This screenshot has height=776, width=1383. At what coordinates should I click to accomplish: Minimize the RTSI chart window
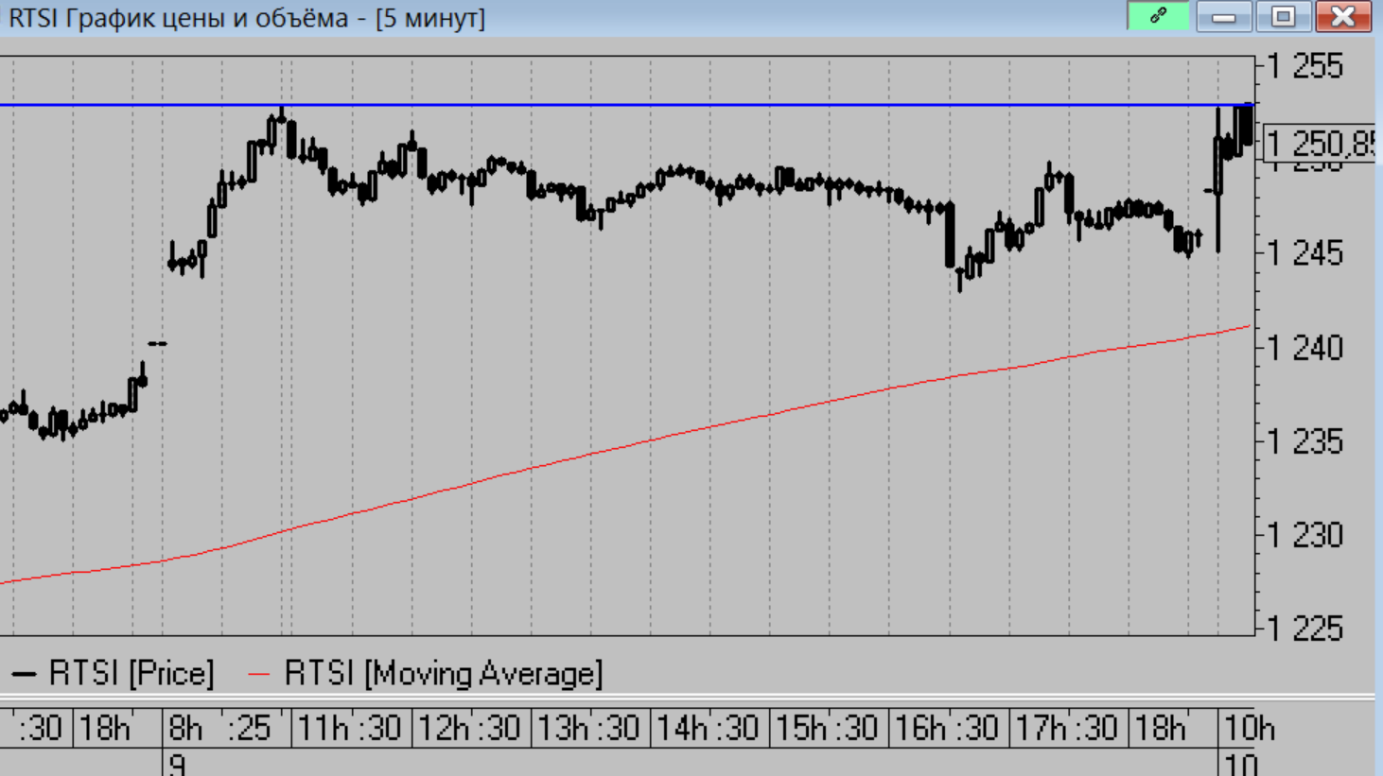1224,16
